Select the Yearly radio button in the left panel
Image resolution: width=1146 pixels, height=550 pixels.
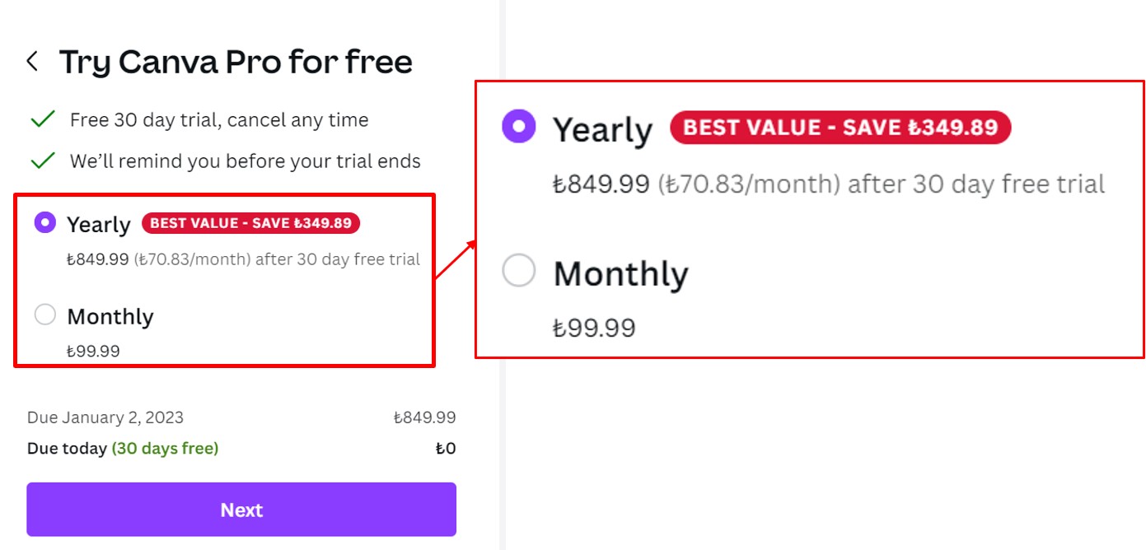(x=45, y=222)
